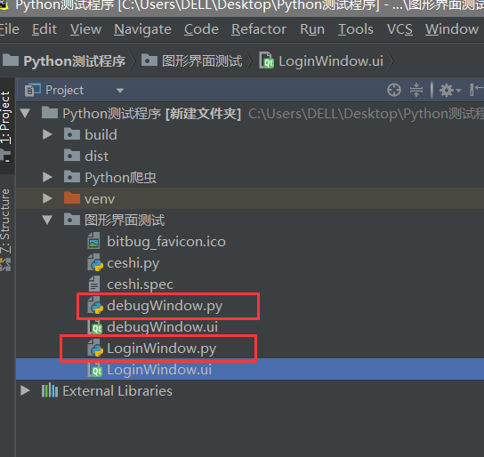Open the Navigate menu

point(142,29)
